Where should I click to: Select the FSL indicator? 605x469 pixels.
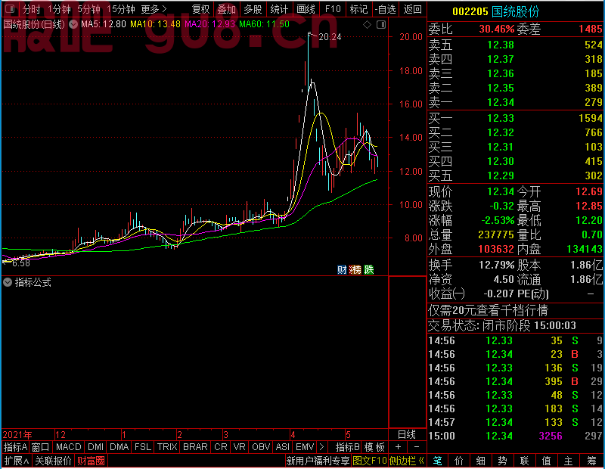click(143, 447)
